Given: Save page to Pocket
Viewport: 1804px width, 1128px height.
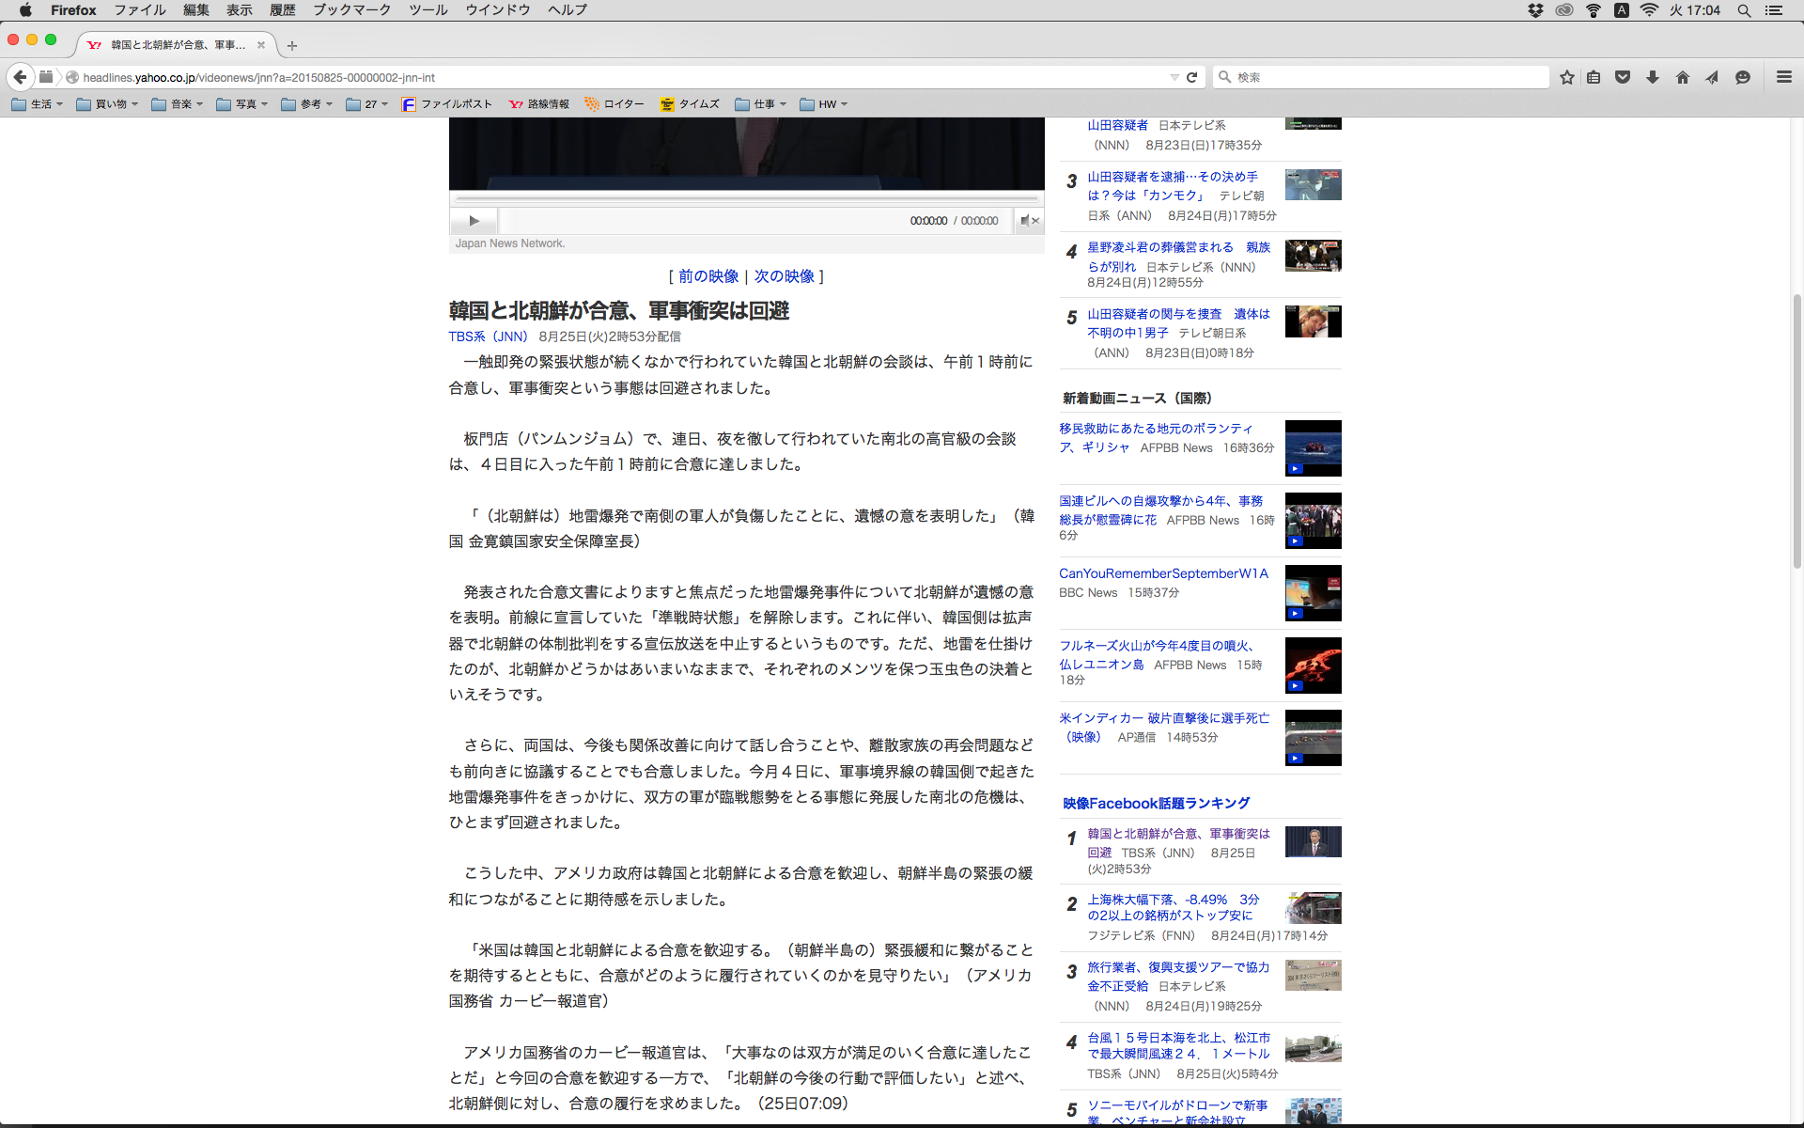Looking at the screenshot, I should [1623, 77].
